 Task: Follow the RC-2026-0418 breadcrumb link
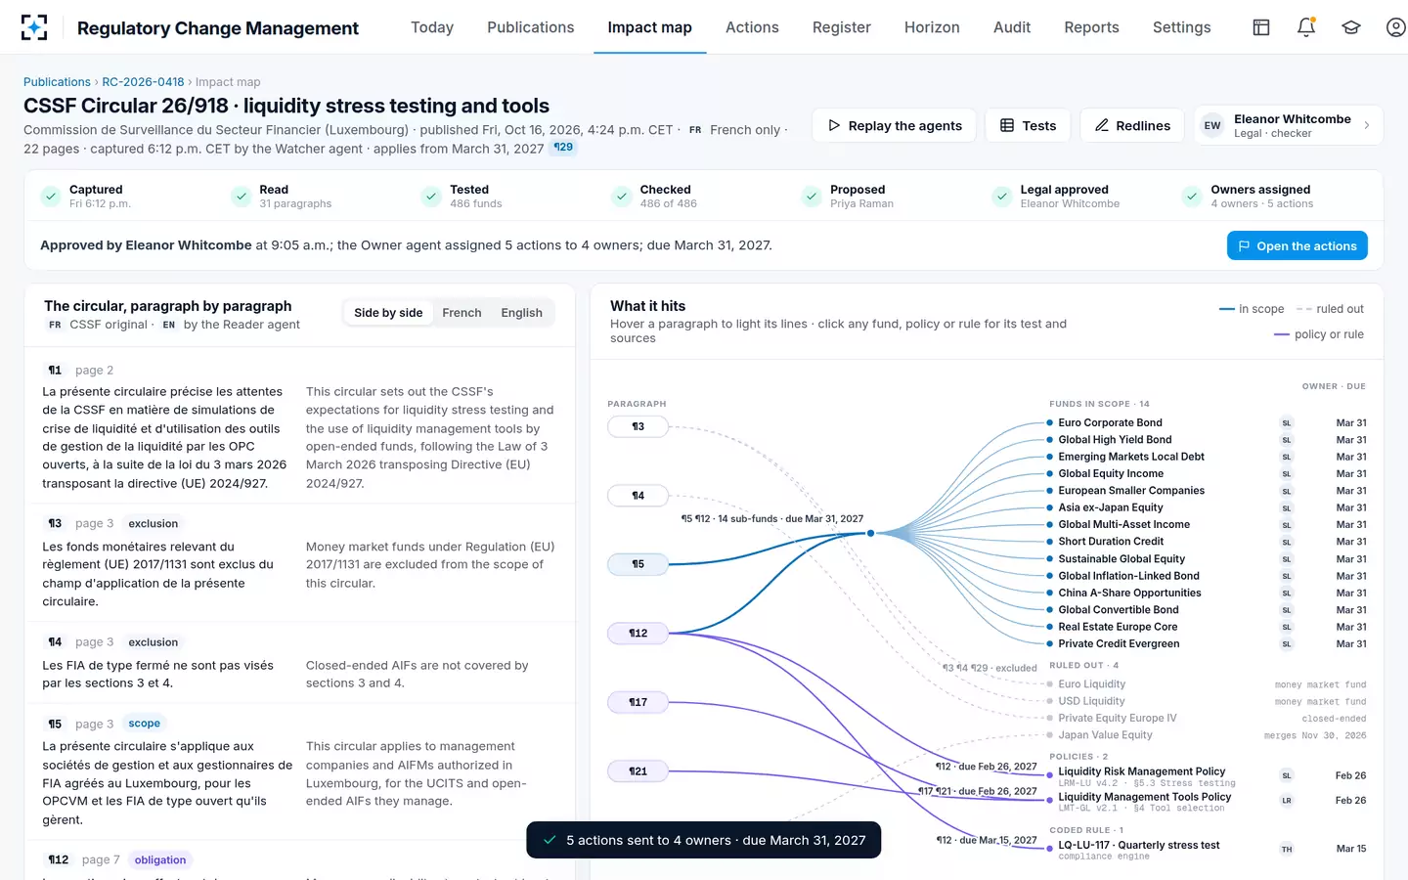pyautogui.click(x=143, y=82)
